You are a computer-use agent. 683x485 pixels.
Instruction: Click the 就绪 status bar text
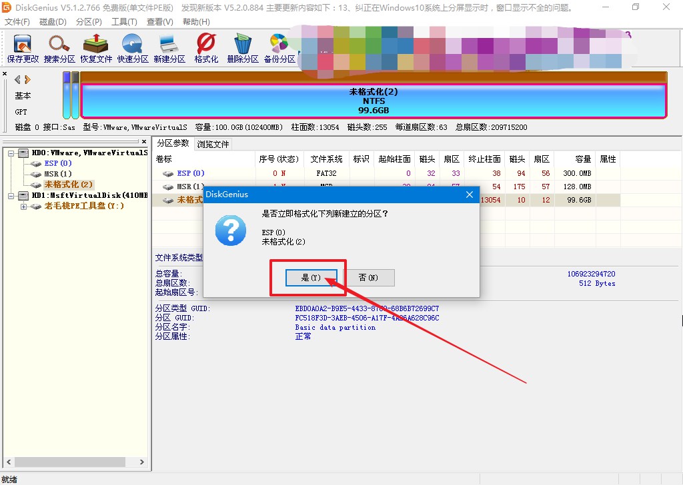9,480
